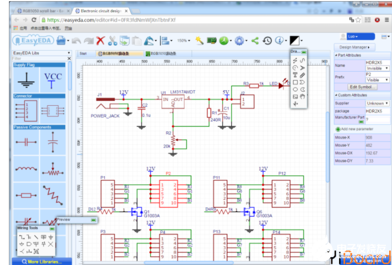Viewport: 392px width, 265px height.
Task: Click the Paste clipboard icon
Action: [x=136, y=41]
